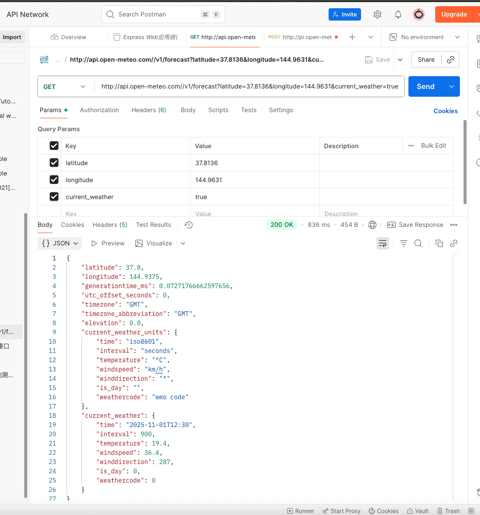
Task: Open the response more options ellipsis
Action: point(454,225)
